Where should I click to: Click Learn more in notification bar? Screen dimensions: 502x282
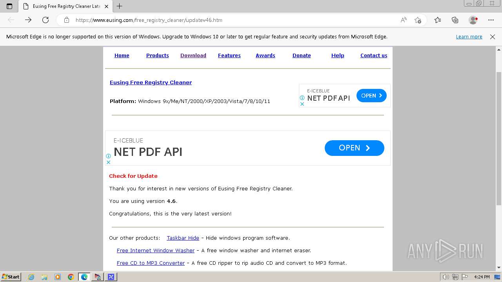tap(469, 37)
